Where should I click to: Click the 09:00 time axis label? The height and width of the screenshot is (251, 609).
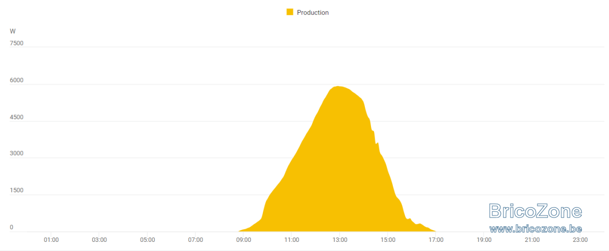244,239
